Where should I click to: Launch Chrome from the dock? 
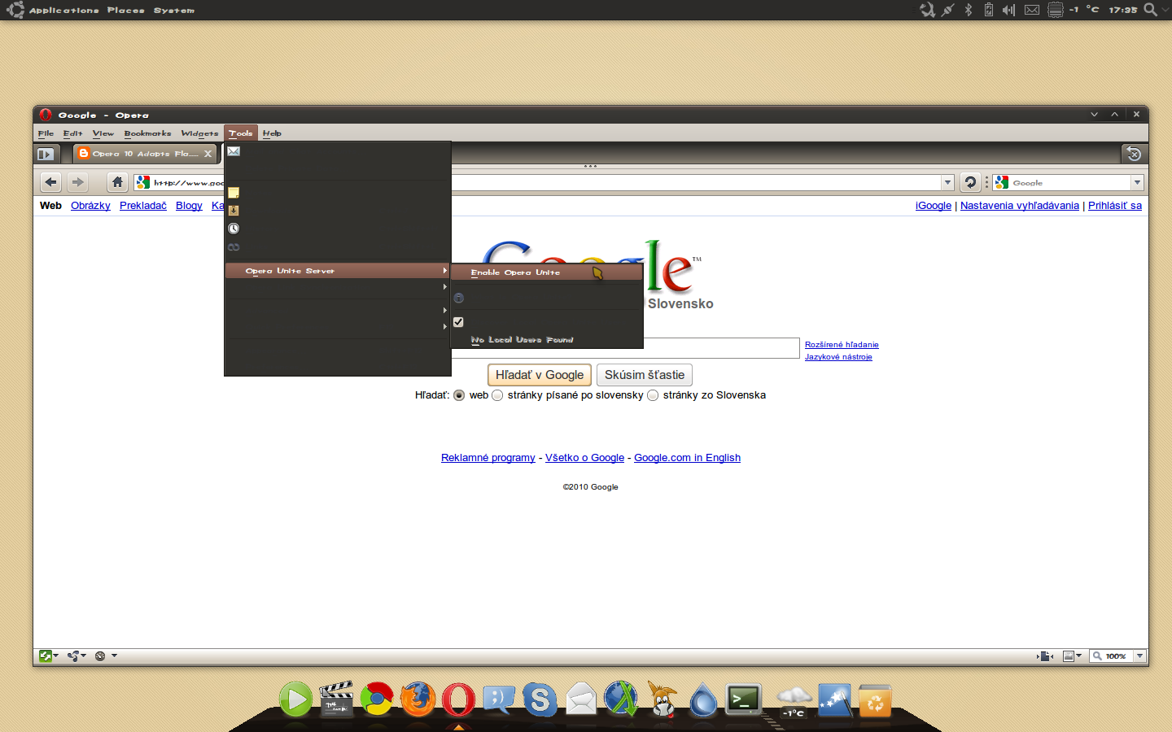point(377,699)
